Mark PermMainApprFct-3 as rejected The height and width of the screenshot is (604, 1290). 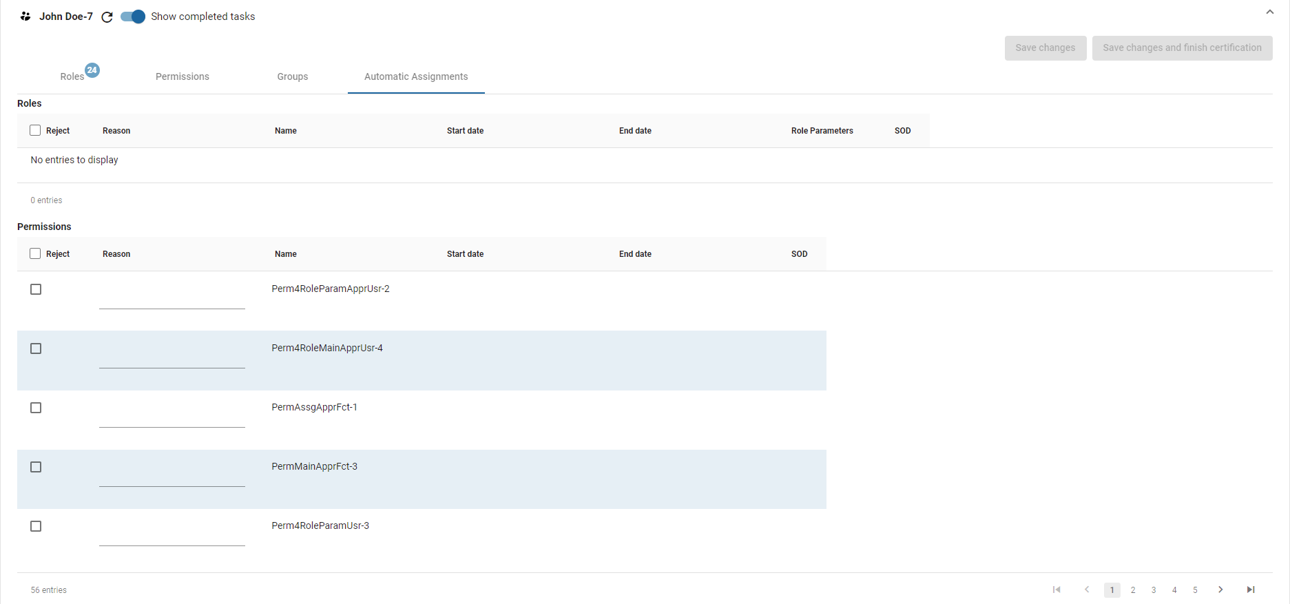[x=36, y=467]
